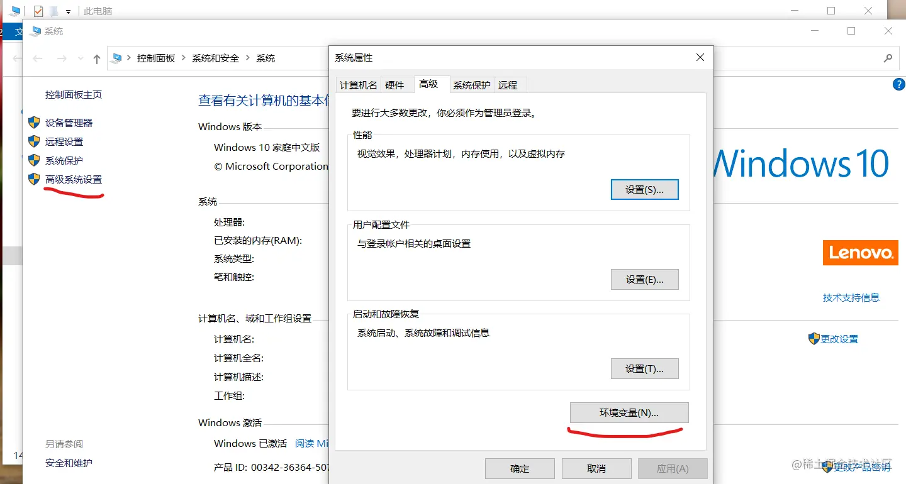Open the 技术支持信息 link
The width and height of the screenshot is (906, 484).
(851, 298)
